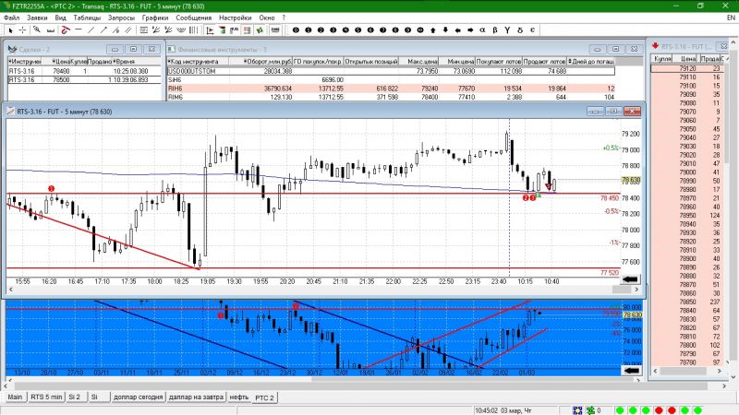Click price 79120 in order book
This screenshot has height=415, width=739.
(x=687, y=68)
